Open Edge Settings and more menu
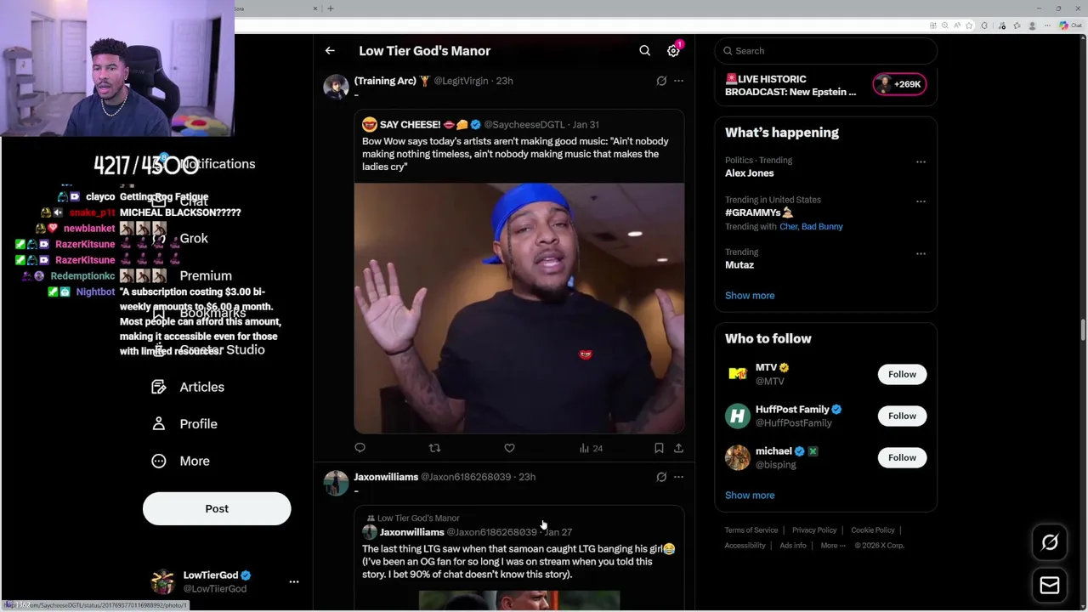This screenshot has width=1088, height=612. pos(1049,25)
